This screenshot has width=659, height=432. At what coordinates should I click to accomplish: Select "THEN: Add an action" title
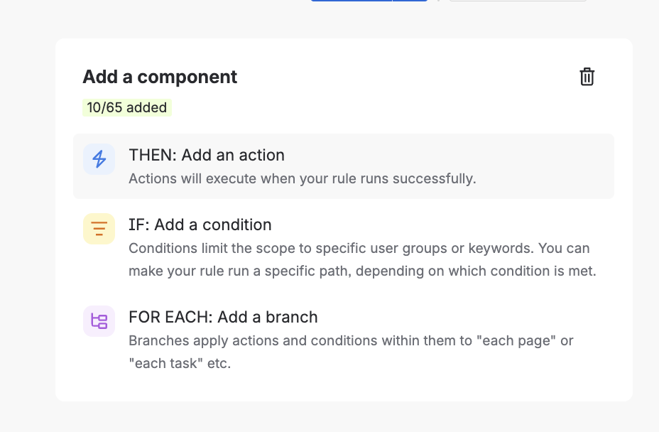click(206, 155)
